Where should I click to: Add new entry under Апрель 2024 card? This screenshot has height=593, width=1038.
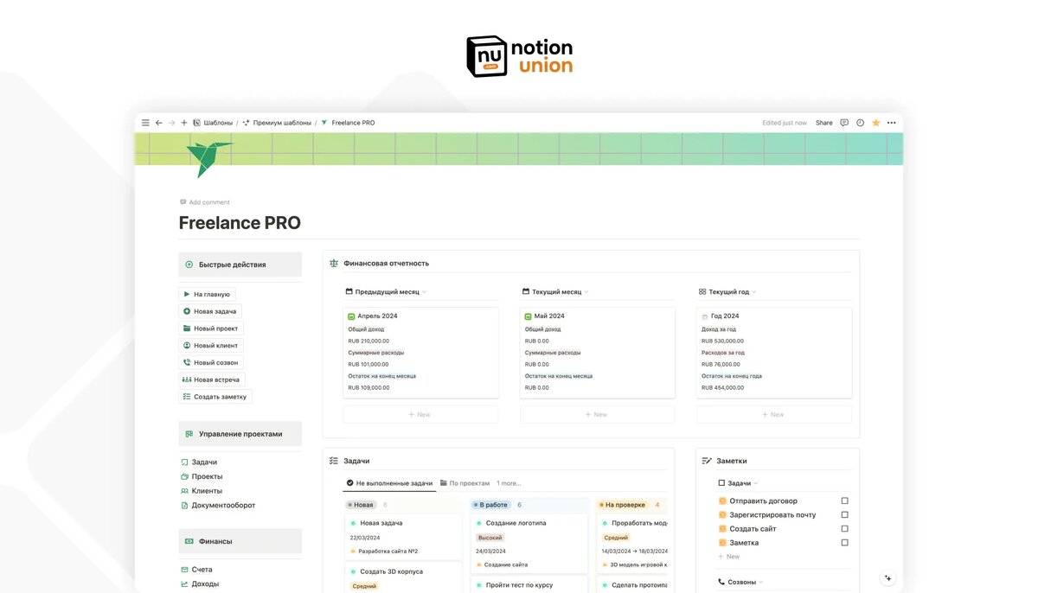[x=420, y=414]
